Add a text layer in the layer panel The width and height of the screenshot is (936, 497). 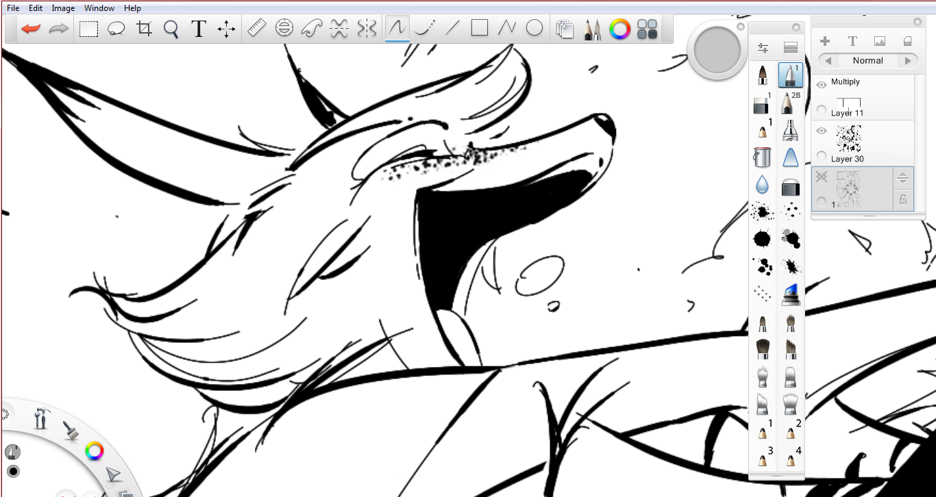[852, 41]
